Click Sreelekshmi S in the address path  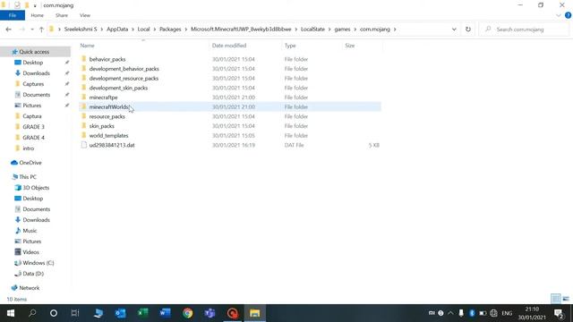[x=81, y=30]
